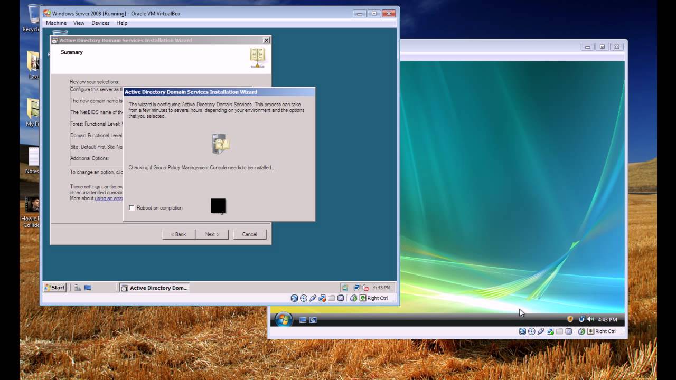Click network tray icon in Server 2008 guest
Screen dimensions: 676x380
point(357,288)
